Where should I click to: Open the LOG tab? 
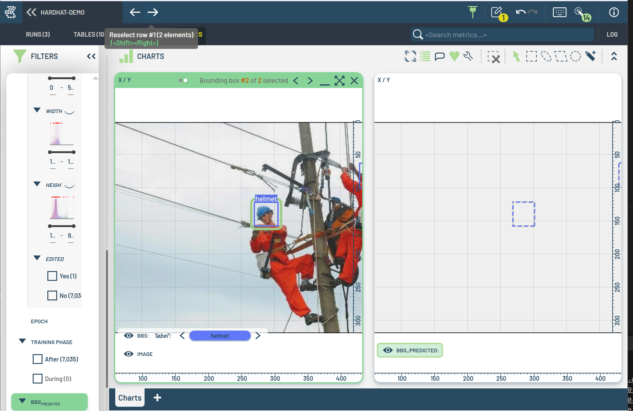point(612,35)
